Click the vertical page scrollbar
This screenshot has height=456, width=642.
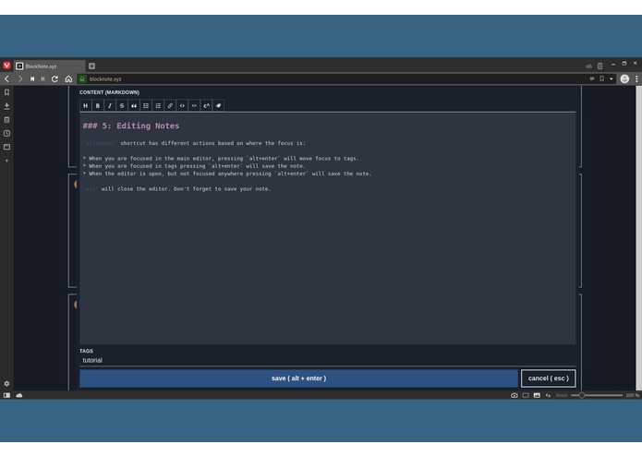[638, 238]
